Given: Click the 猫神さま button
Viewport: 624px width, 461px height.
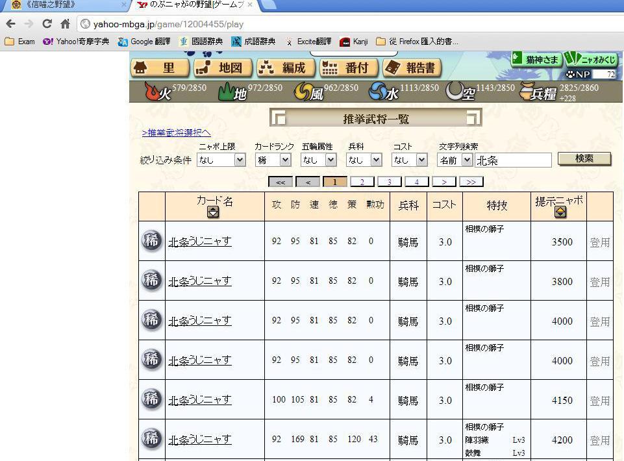Looking at the screenshot, I should [x=536, y=59].
